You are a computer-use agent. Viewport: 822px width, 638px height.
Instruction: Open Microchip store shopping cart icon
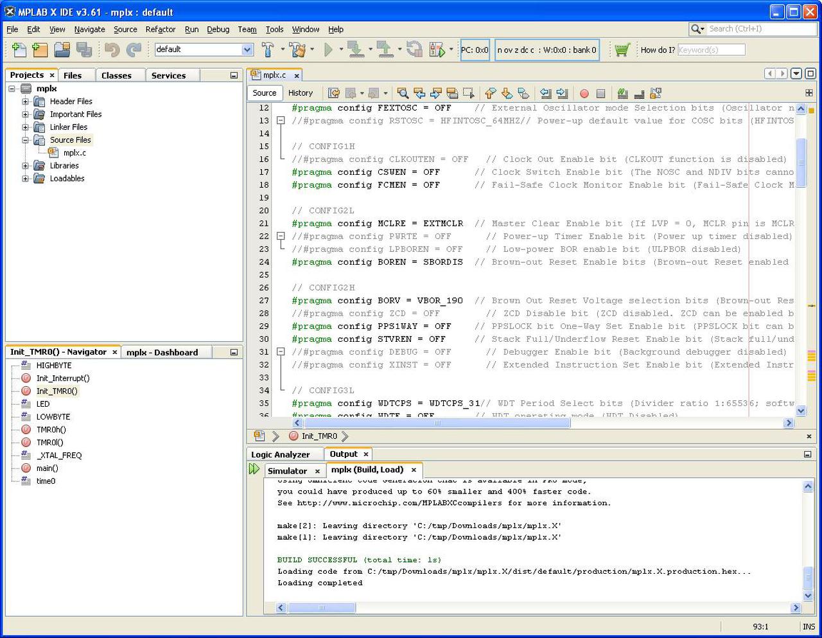tap(622, 49)
